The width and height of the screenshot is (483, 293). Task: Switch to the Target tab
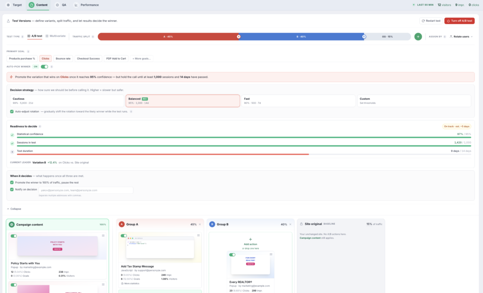point(14,5)
